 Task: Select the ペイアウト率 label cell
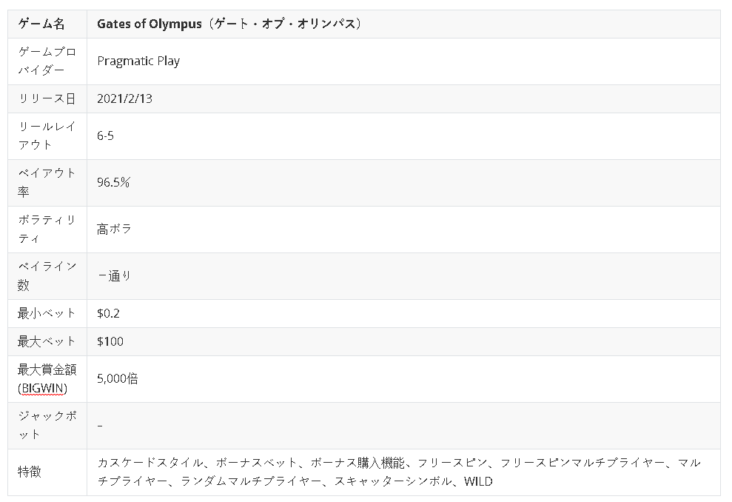47,183
